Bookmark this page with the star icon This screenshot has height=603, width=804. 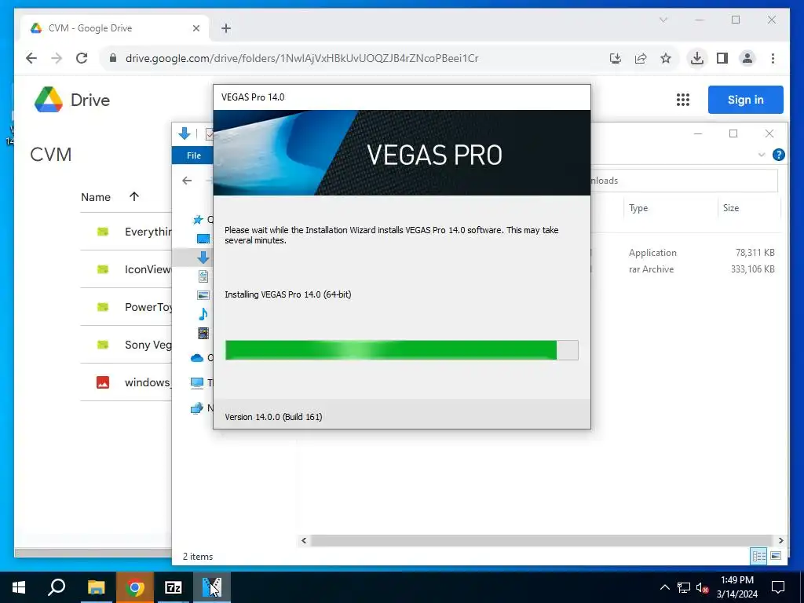coord(666,58)
